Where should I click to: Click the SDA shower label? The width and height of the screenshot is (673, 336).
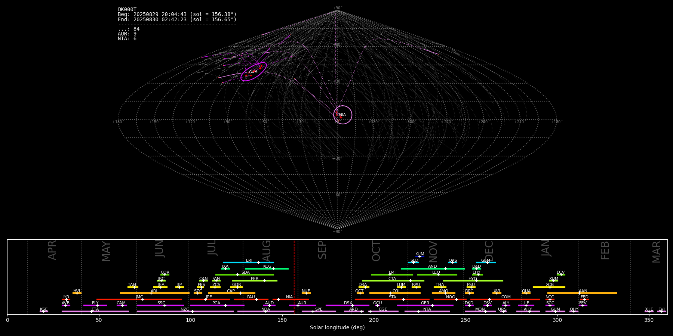[x=246, y=273]
